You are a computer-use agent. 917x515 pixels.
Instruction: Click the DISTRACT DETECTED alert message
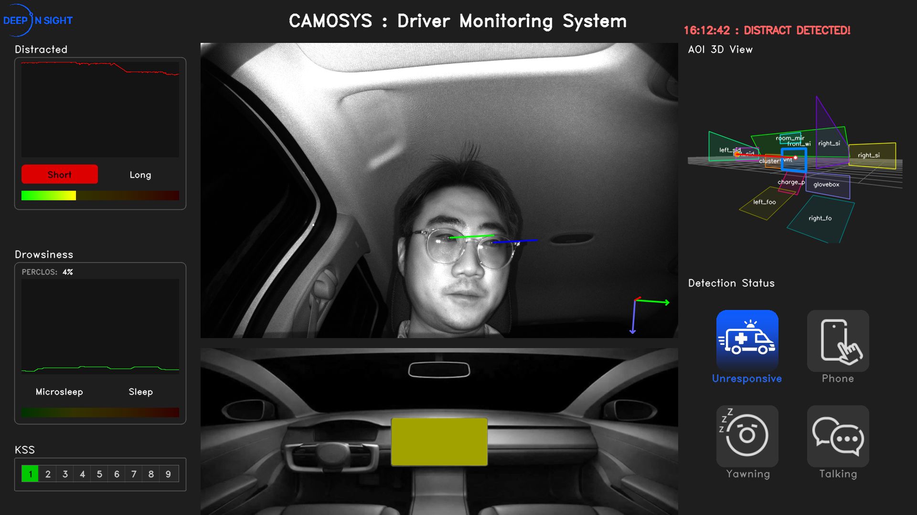click(x=767, y=30)
